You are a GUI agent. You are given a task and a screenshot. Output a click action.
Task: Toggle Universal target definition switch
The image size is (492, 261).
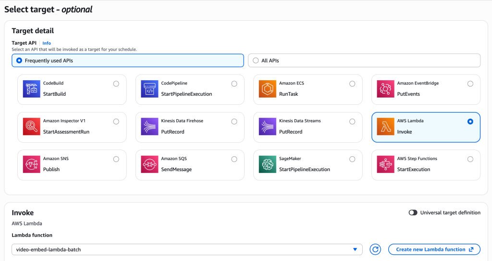coord(413,212)
